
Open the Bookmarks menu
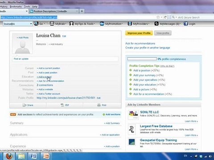(x=16, y=7)
